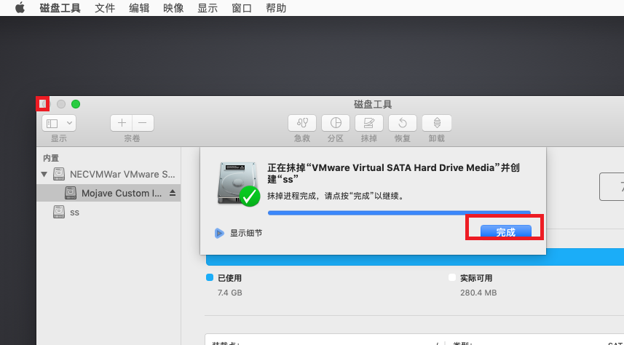Screen dimensions: 624x345
Task: Run First Aid (急救) tool
Action: pyautogui.click(x=302, y=123)
